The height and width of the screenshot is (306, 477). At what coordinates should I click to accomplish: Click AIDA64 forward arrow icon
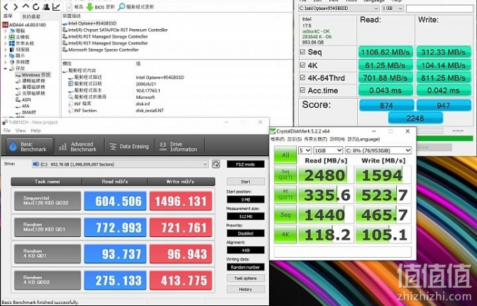(x=16, y=6)
